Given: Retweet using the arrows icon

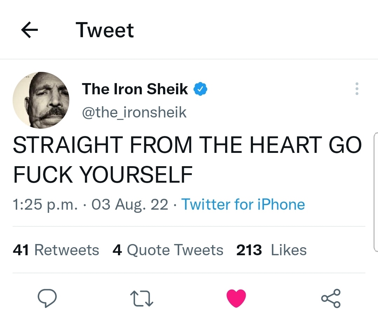Looking at the screenshot, I should click(142, 298).
